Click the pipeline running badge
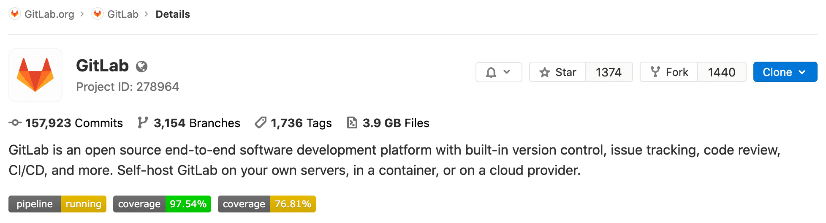 point(57,204)
